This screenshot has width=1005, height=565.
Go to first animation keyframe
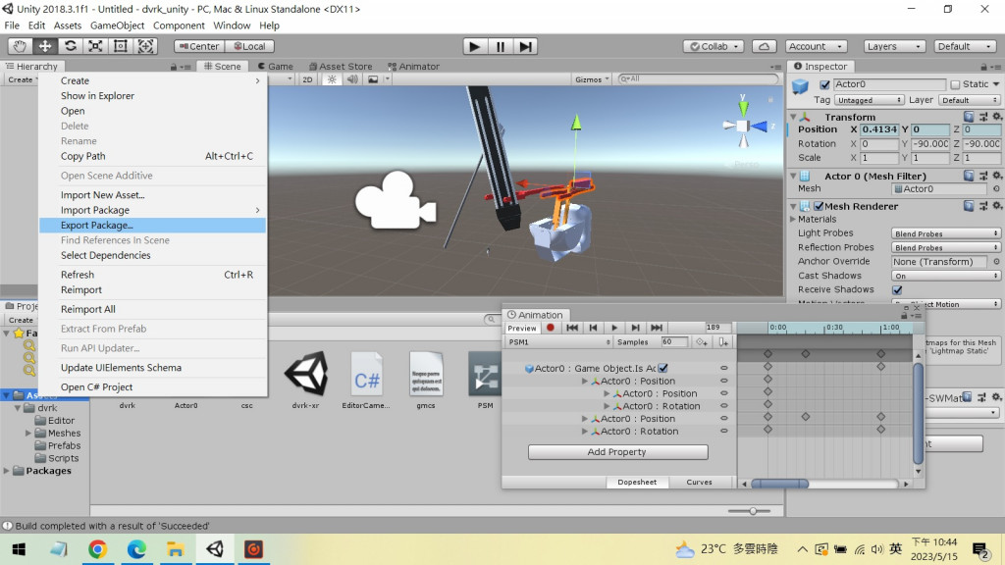(x=572, y=328)
